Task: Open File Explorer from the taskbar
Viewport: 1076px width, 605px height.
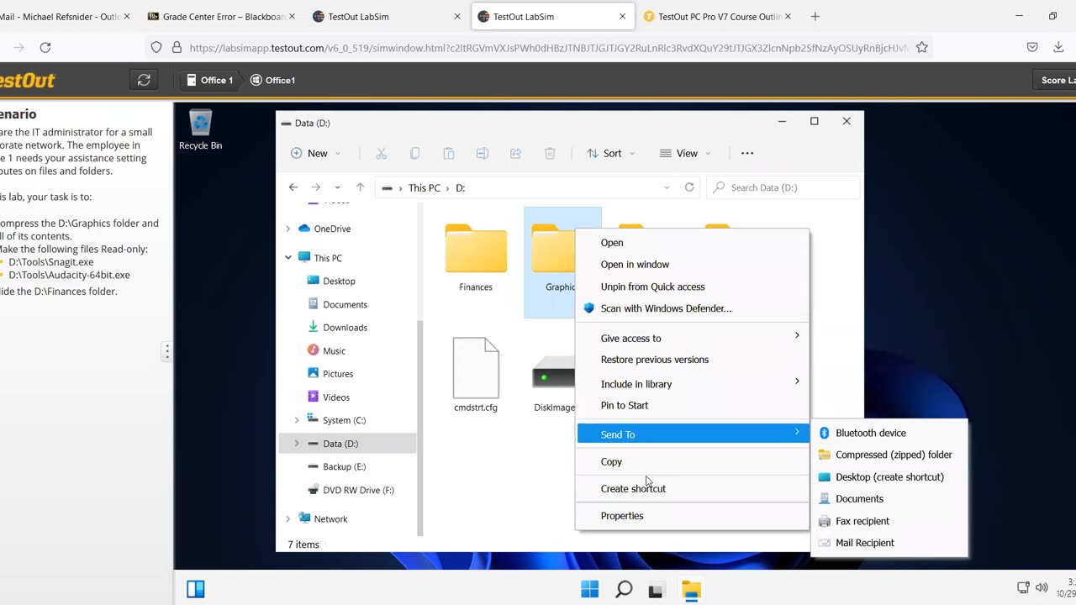Action: (x=691, y=589)
